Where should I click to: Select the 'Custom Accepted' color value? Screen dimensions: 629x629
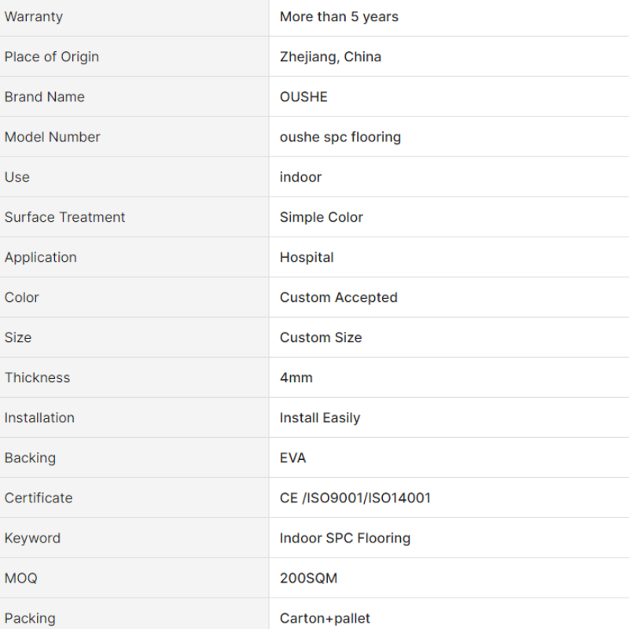(339, 297)
